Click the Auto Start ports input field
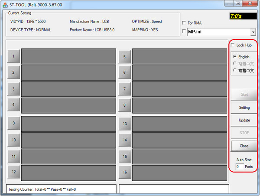 pos(240,167)
